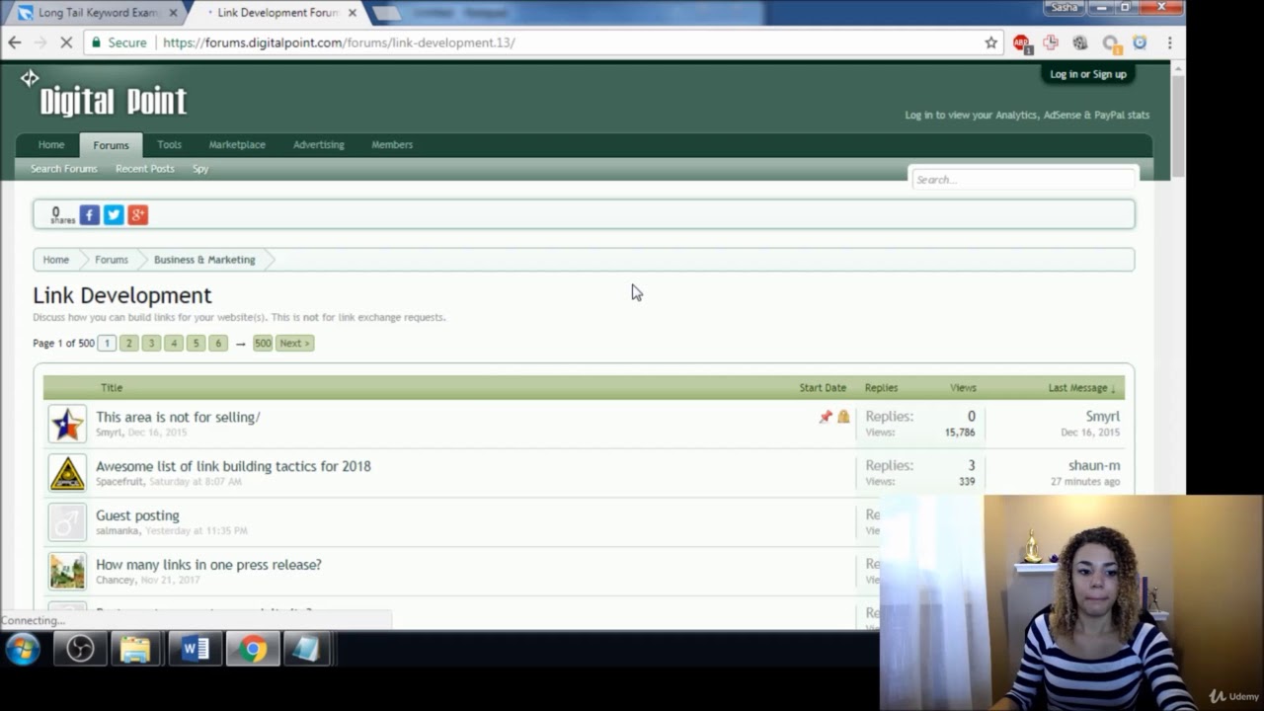Open thread This area is not for selling

coord(178,417)
